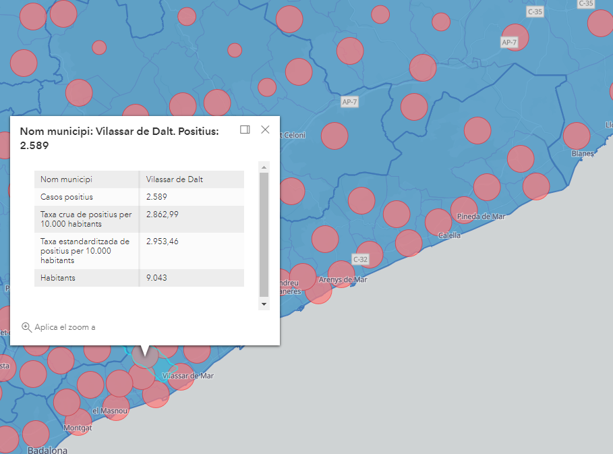
Task: Click the magnifier icon beside Aplica el zoom
Action: pyautogui.click(x=26, y=327)
